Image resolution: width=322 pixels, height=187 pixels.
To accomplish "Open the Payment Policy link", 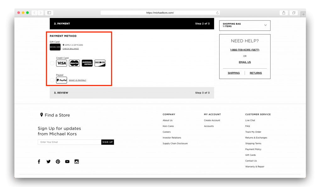I will coord(253,149).
